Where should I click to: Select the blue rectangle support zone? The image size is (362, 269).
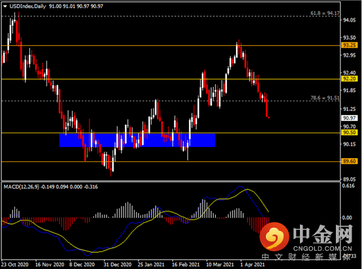137,140
